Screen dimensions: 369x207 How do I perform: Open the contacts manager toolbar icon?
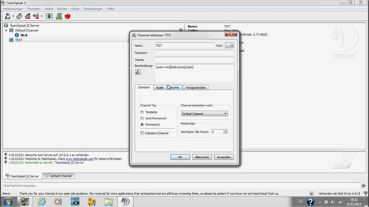coord(59,16)
